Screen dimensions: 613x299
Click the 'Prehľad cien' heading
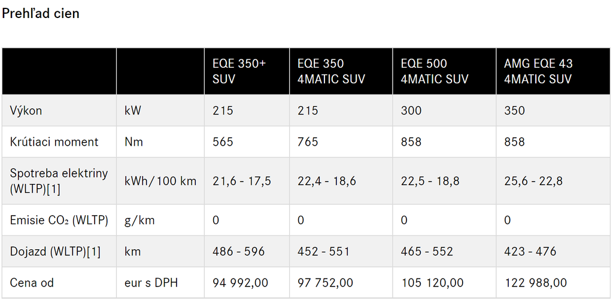click(41, 13)
